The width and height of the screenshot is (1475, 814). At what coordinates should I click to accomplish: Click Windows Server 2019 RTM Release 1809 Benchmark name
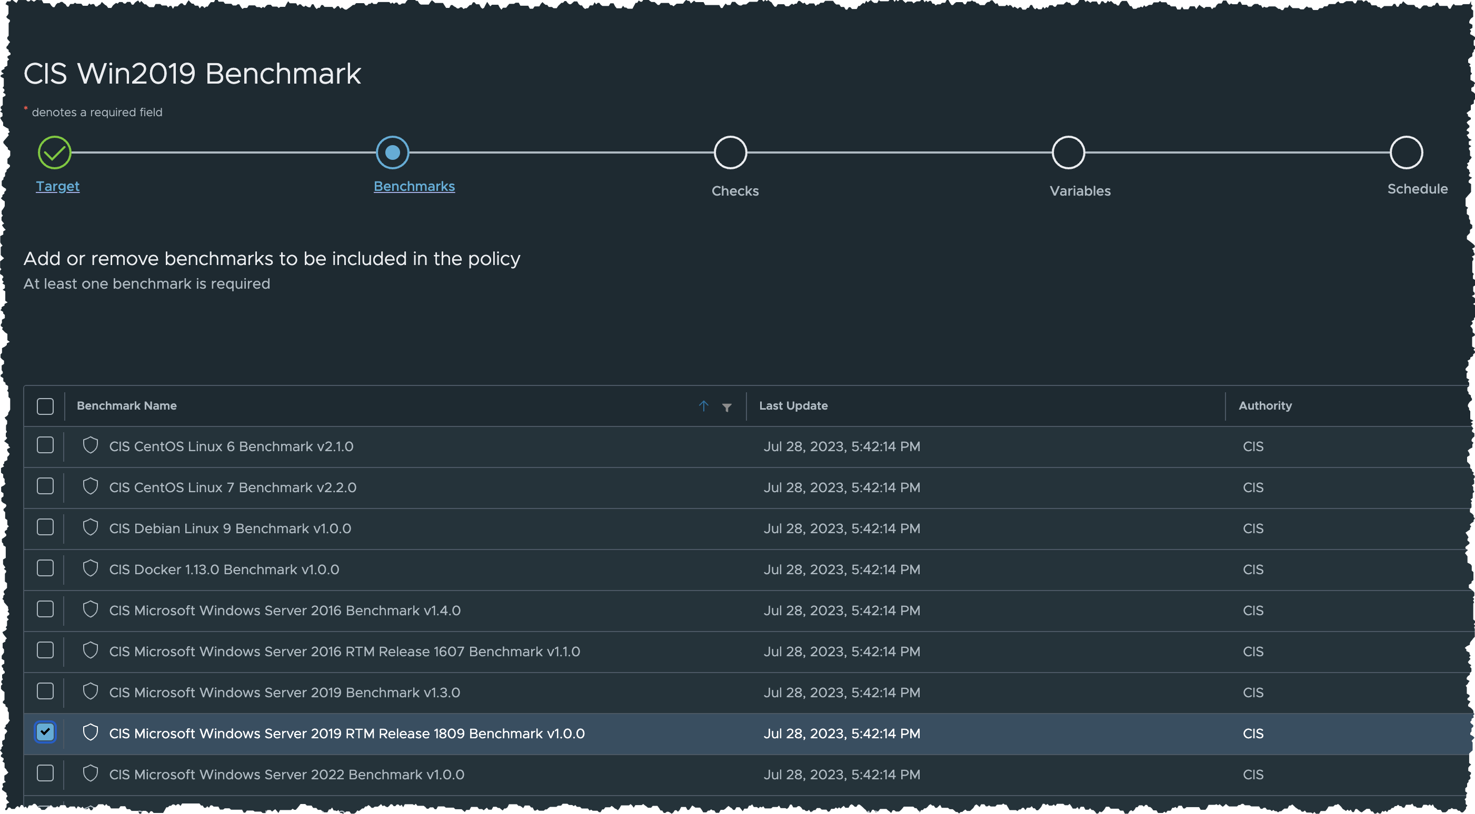(x=347, y=734)
